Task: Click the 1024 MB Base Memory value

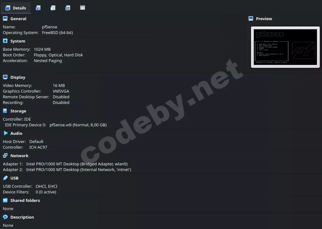Action: click(x=42, y=49)
